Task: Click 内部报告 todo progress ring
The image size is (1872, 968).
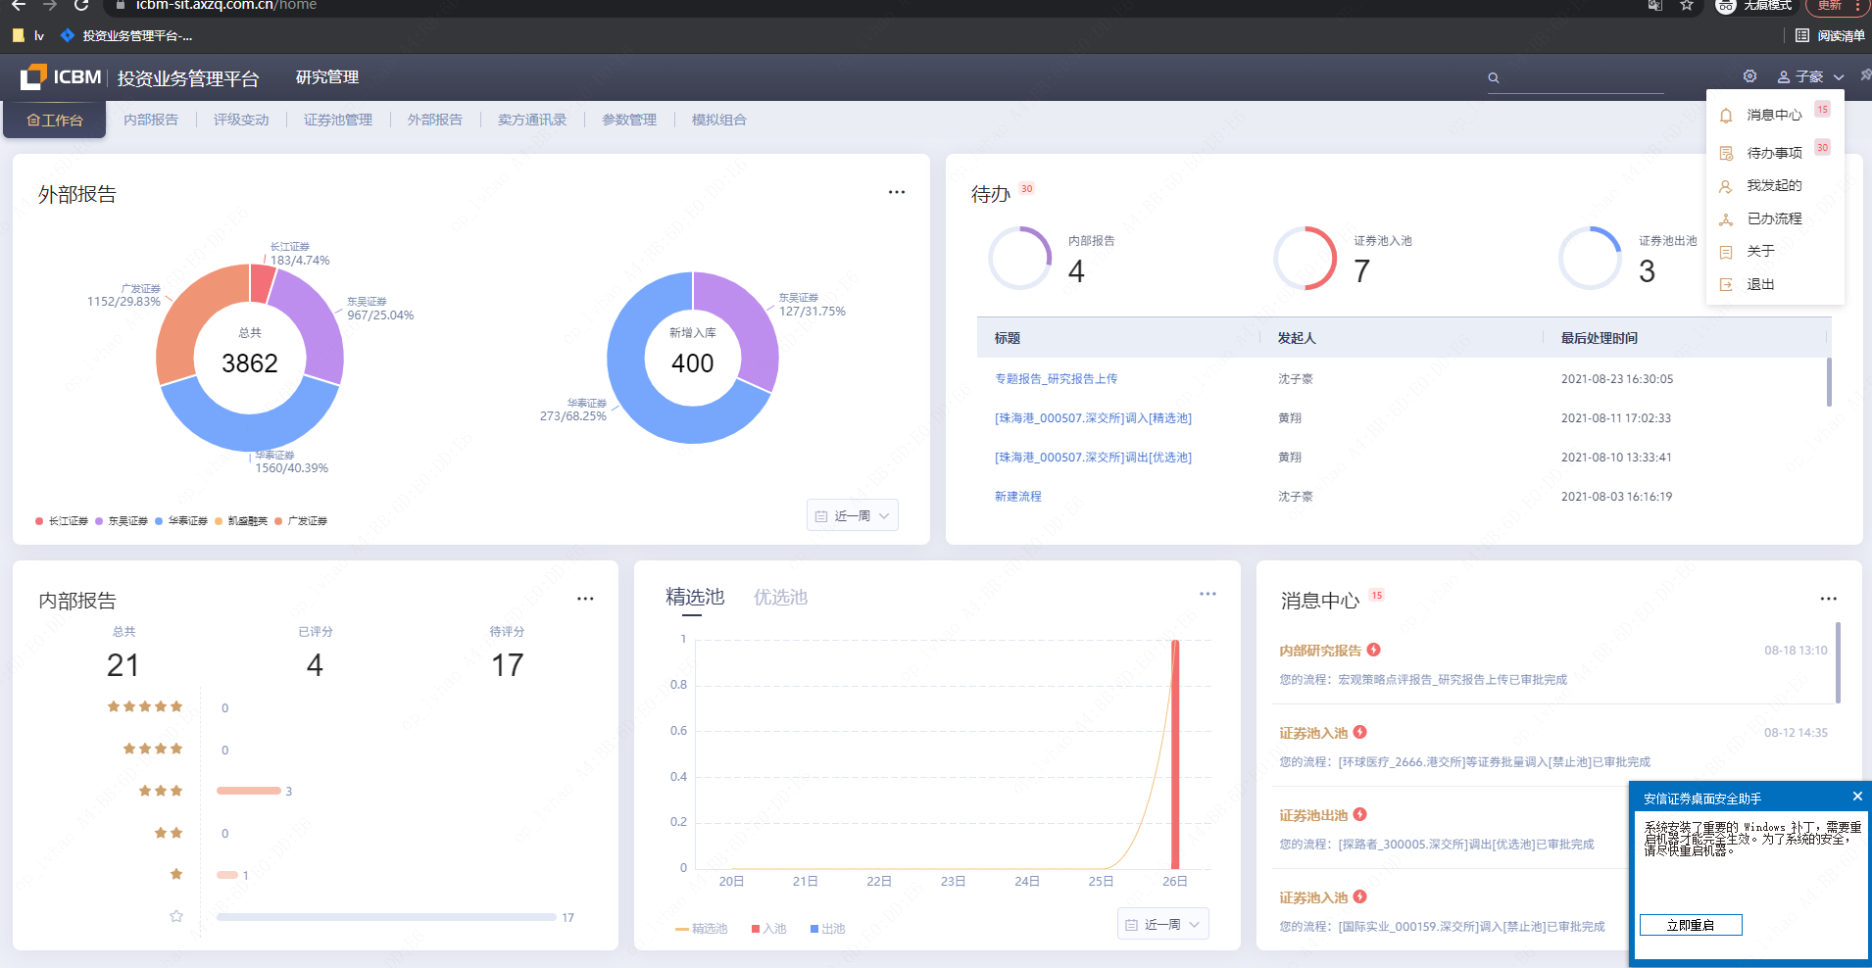Action: coord(1019,258)
